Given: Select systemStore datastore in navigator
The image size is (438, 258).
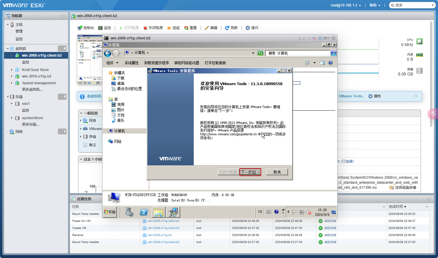Looking at the screenshot, I should [32, 118].
